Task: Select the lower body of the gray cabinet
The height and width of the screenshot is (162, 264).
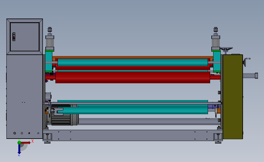Action: coord(25,97)
